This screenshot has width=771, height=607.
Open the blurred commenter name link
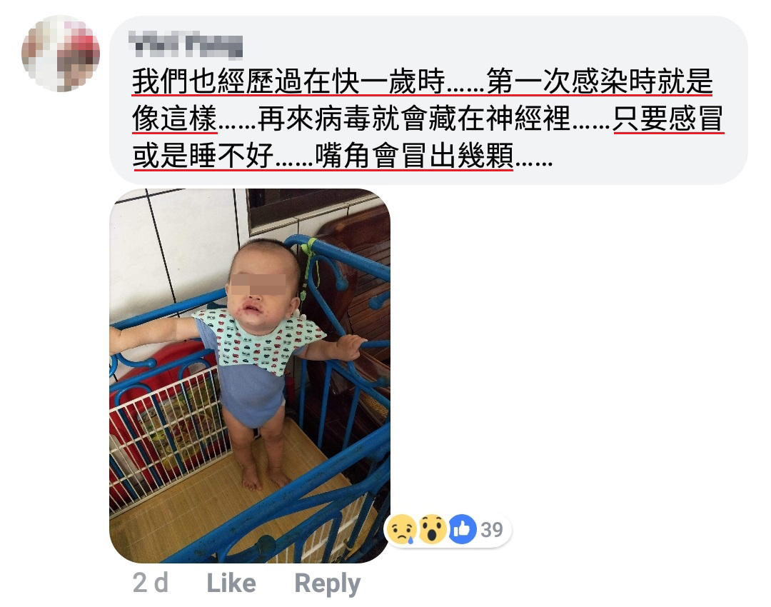tap(186, 45)
